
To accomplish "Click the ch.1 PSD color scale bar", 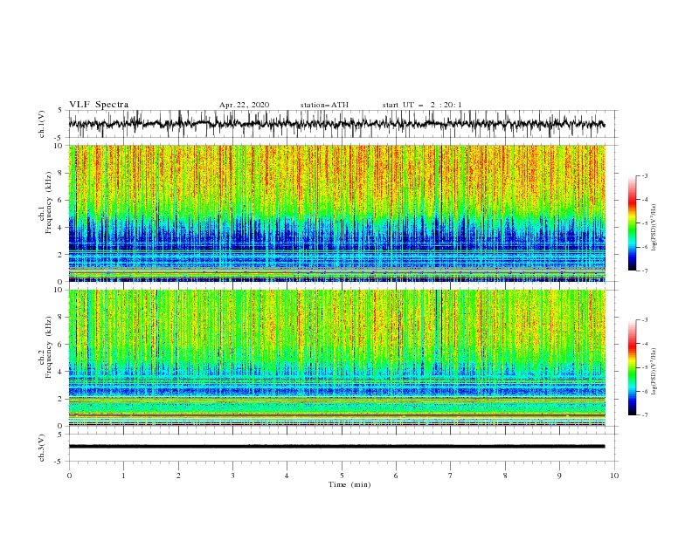I will [x=632, y=223].
